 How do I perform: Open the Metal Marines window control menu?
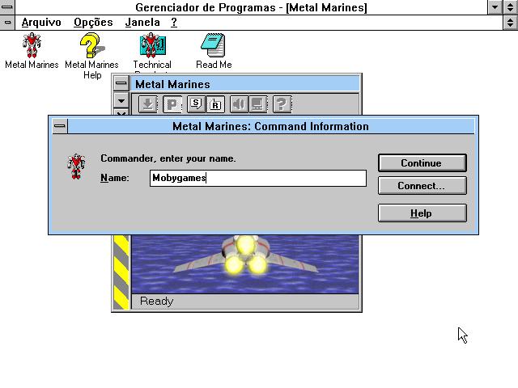pyautogui.click(x=121, y=84)
